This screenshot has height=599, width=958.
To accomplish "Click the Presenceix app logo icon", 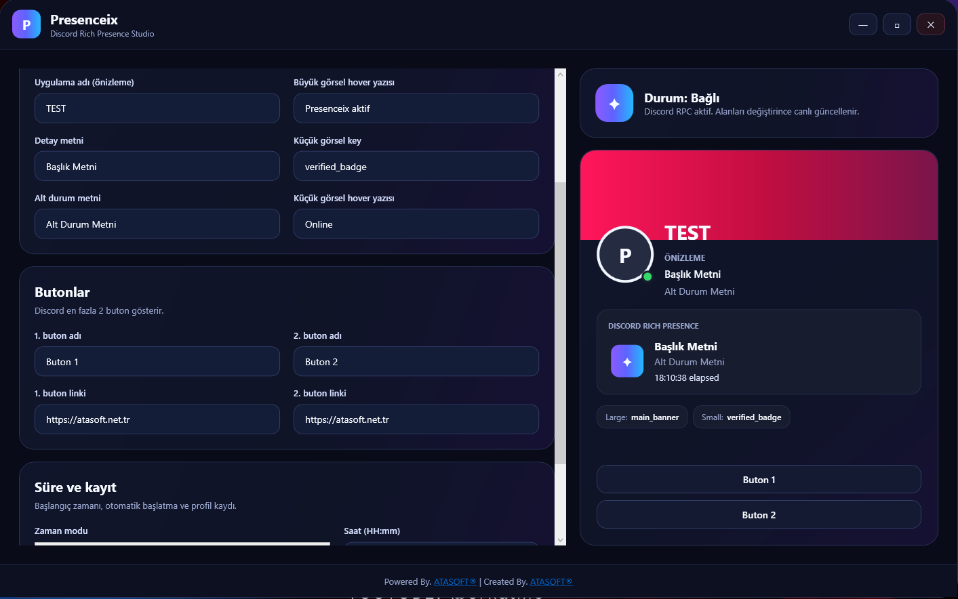I will (26, 24).
